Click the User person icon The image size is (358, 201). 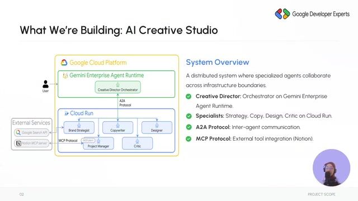(45, 84)
